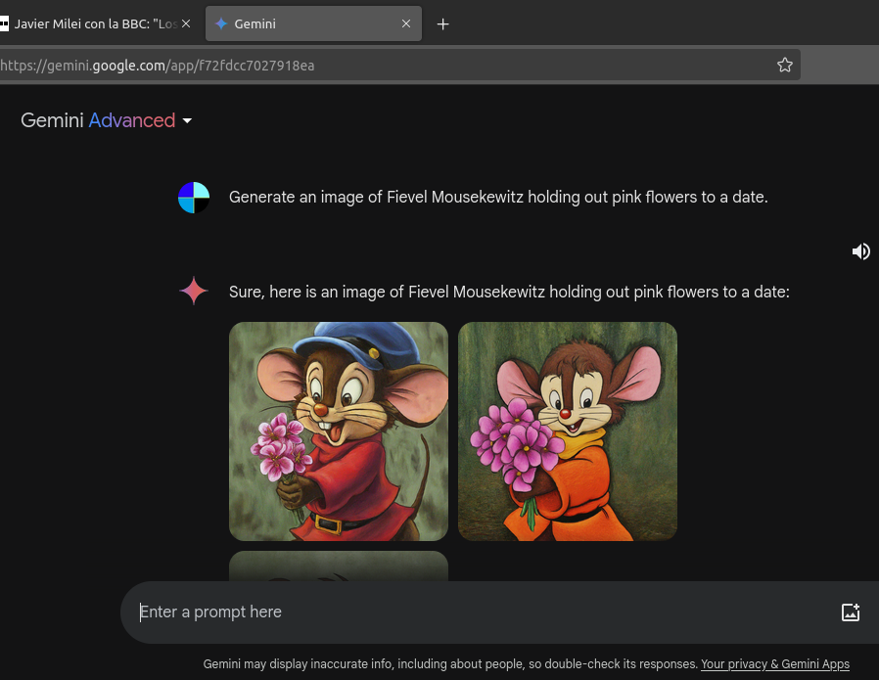The image size is (879, 680).
Task: Switch to the Javier Milei con la BBC tab
Action: point(95,23)
